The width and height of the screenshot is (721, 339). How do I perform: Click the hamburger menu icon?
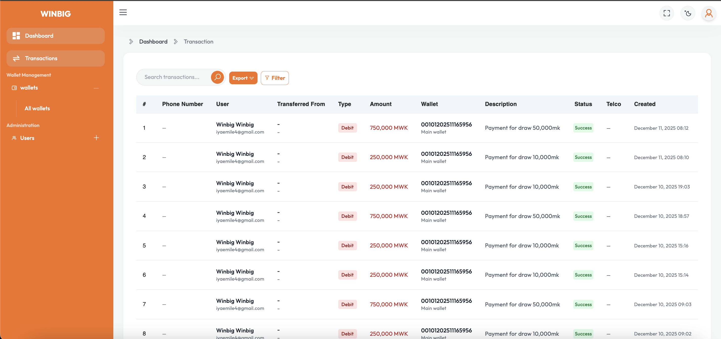(123, 12)
